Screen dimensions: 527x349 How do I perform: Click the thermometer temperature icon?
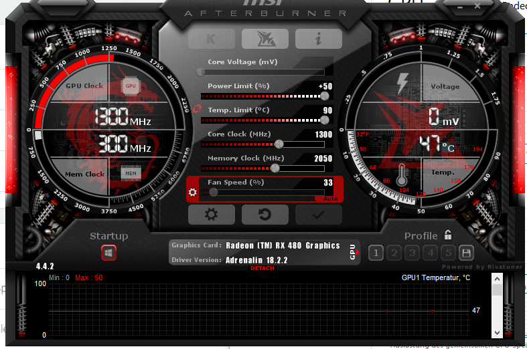point(402,175)
